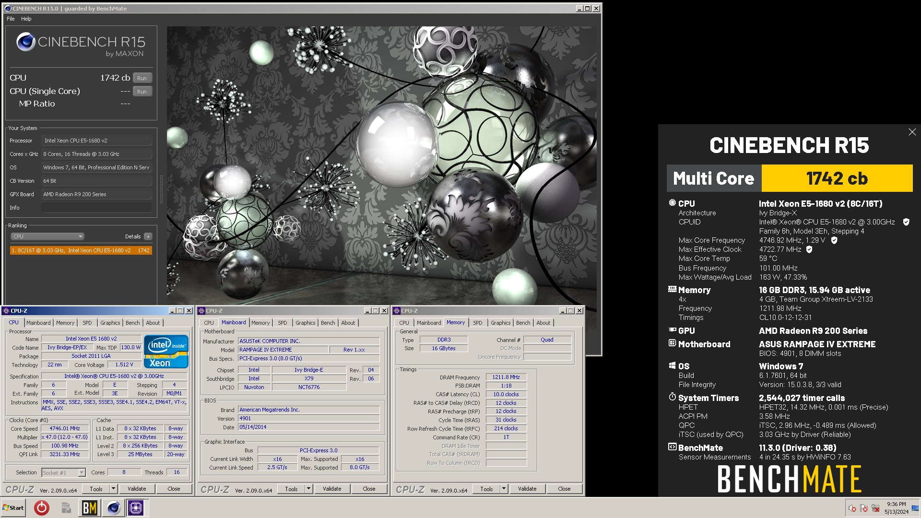Viewport: 921px width, 518px height.
Task: Select the orange ranking entry E5-1680 v2
Action: coord(81,250)
